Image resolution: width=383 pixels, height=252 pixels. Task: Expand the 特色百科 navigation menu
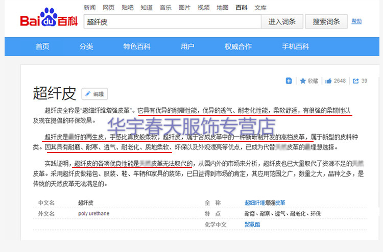(136, 46)
